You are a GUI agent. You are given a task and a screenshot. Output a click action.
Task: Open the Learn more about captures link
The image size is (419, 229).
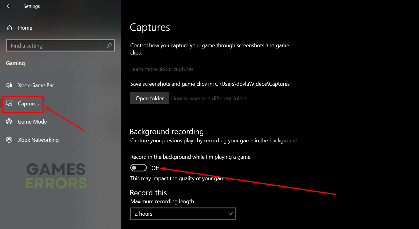pos(162,69)
